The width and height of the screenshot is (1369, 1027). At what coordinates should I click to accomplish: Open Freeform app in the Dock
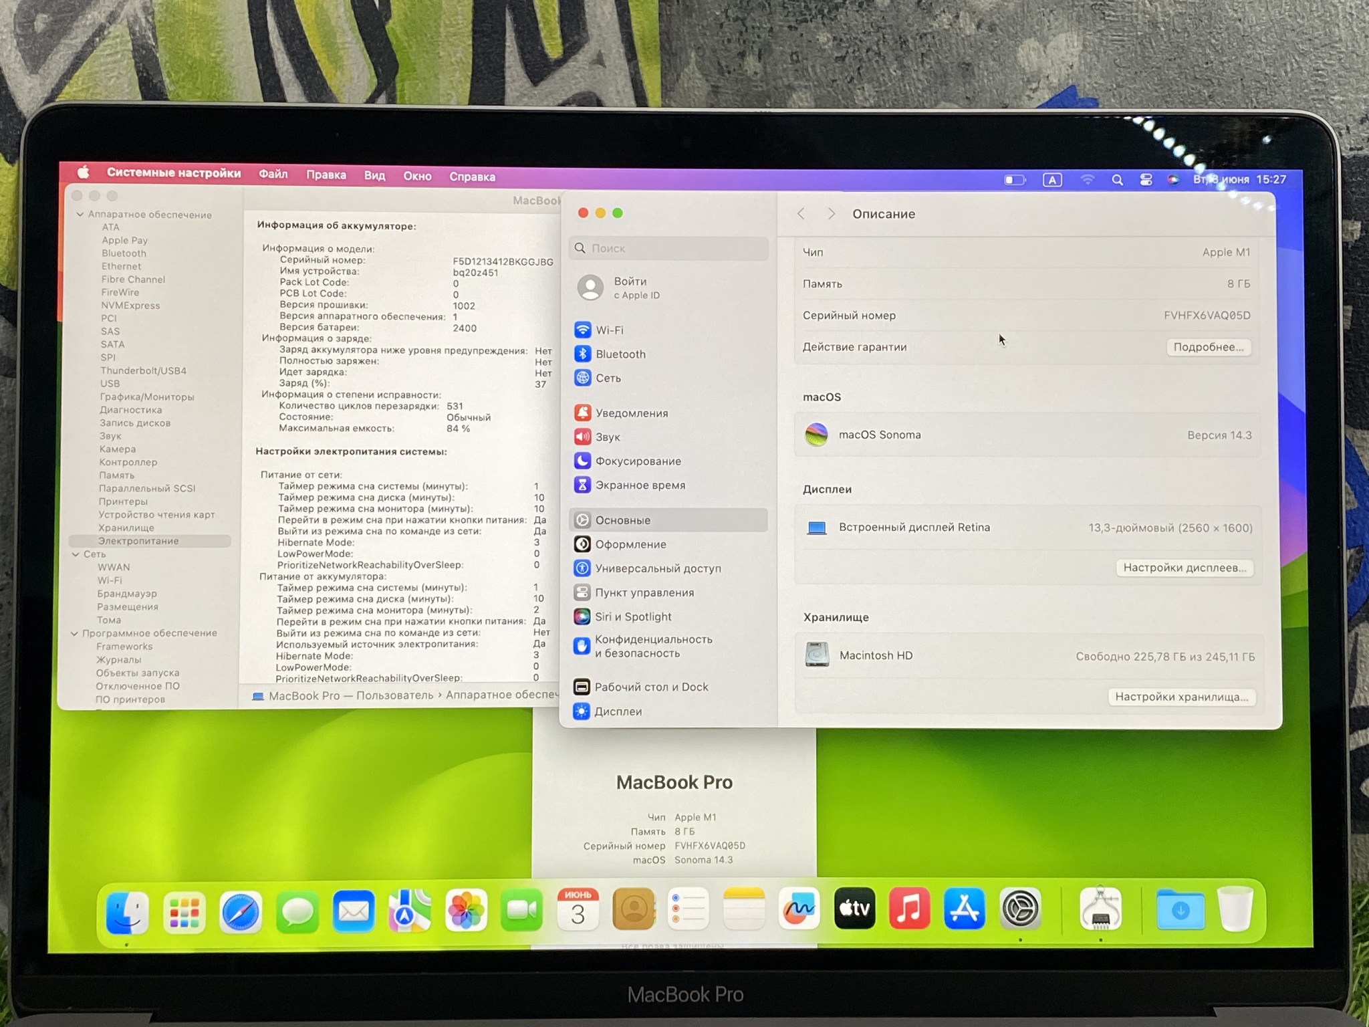point(799,909)
